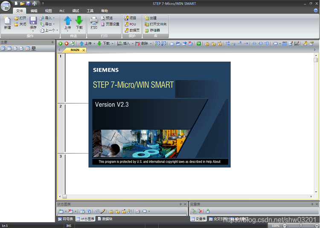The image size is (320, 228).
Task: Click the gold key icon in editor toolbar
Action: point(305,44)
